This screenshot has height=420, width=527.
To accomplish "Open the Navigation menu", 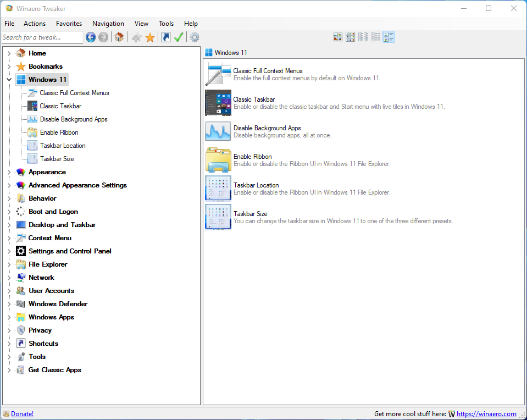I will pos(108,24).
